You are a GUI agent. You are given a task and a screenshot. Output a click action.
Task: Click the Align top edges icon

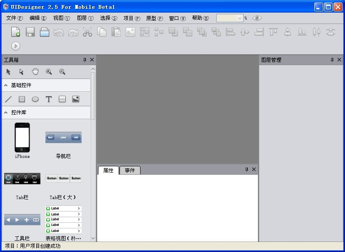point(273,32)
